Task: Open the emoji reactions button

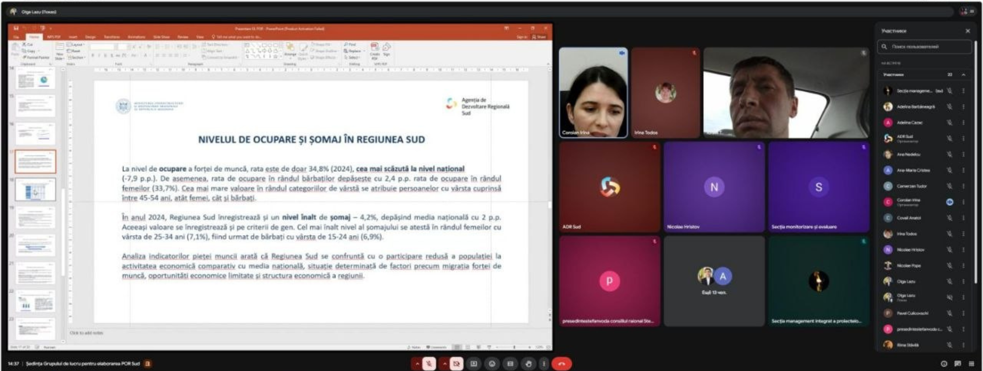Action: (x=492, y=364)
